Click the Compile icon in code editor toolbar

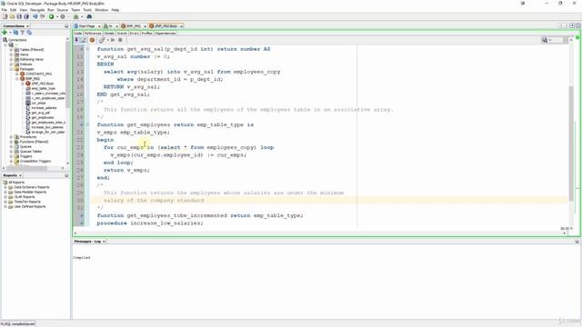[101, 40]
